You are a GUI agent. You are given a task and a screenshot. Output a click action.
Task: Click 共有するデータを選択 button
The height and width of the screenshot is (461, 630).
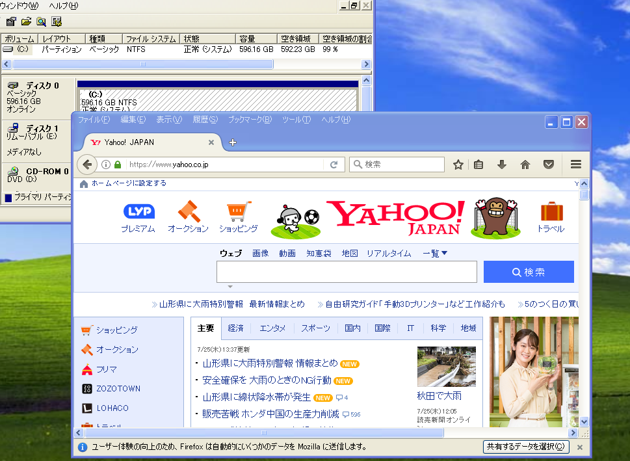[525, 447]
